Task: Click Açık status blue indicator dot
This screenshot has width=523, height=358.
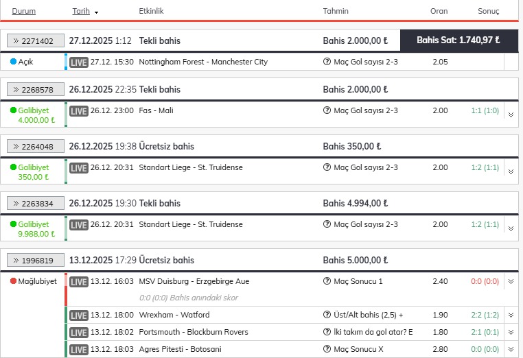Action: pyautogui.click(x=13, y=61)
